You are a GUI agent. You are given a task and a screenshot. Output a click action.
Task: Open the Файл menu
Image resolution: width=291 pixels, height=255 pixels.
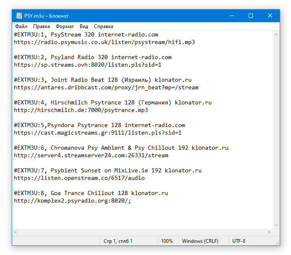[21, 26]
